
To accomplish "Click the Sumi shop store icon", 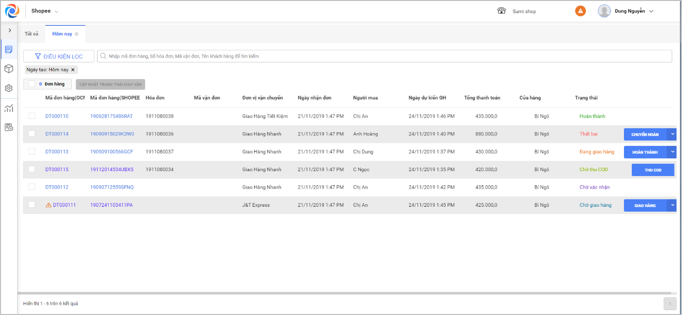I will pos(501,11).
